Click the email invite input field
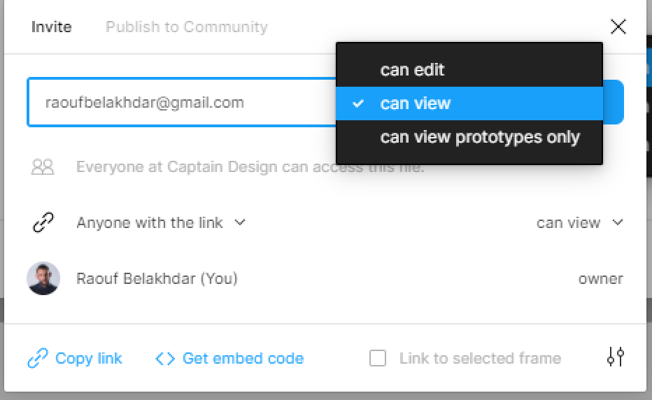The width and height of the screenshot is (652, 400). coord(181,102)
